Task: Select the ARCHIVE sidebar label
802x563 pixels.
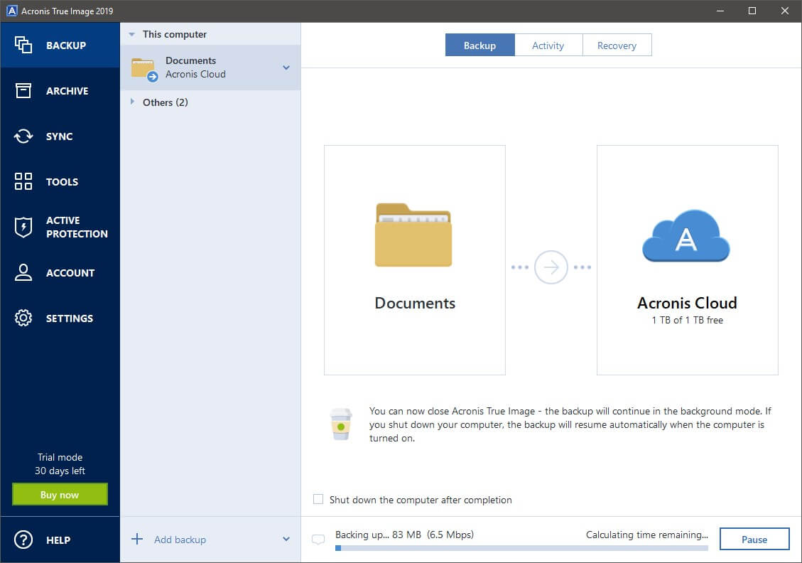Action: click(67, 91)
